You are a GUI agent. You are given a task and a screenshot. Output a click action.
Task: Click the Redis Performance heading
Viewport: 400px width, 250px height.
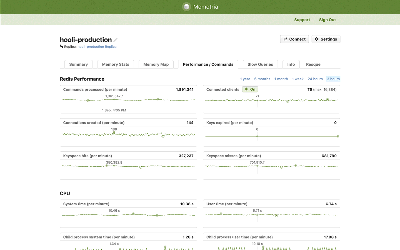(x=82, y=79)
